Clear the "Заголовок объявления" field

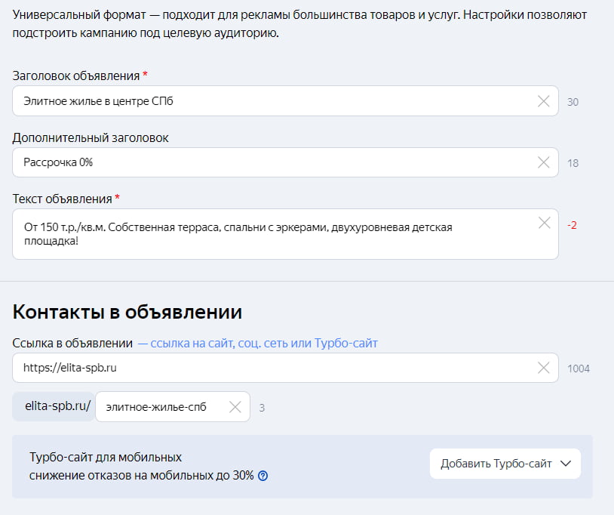coord(543,100)
